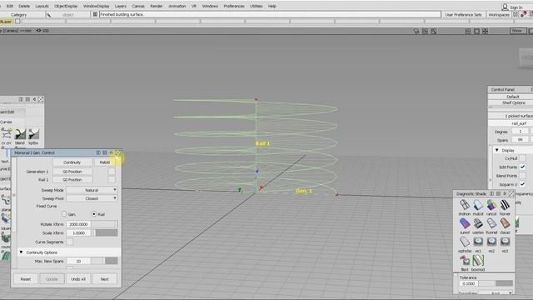Open the Utilities menu
This screenshot has height=300, width=533.
click(x=256, y=6)
